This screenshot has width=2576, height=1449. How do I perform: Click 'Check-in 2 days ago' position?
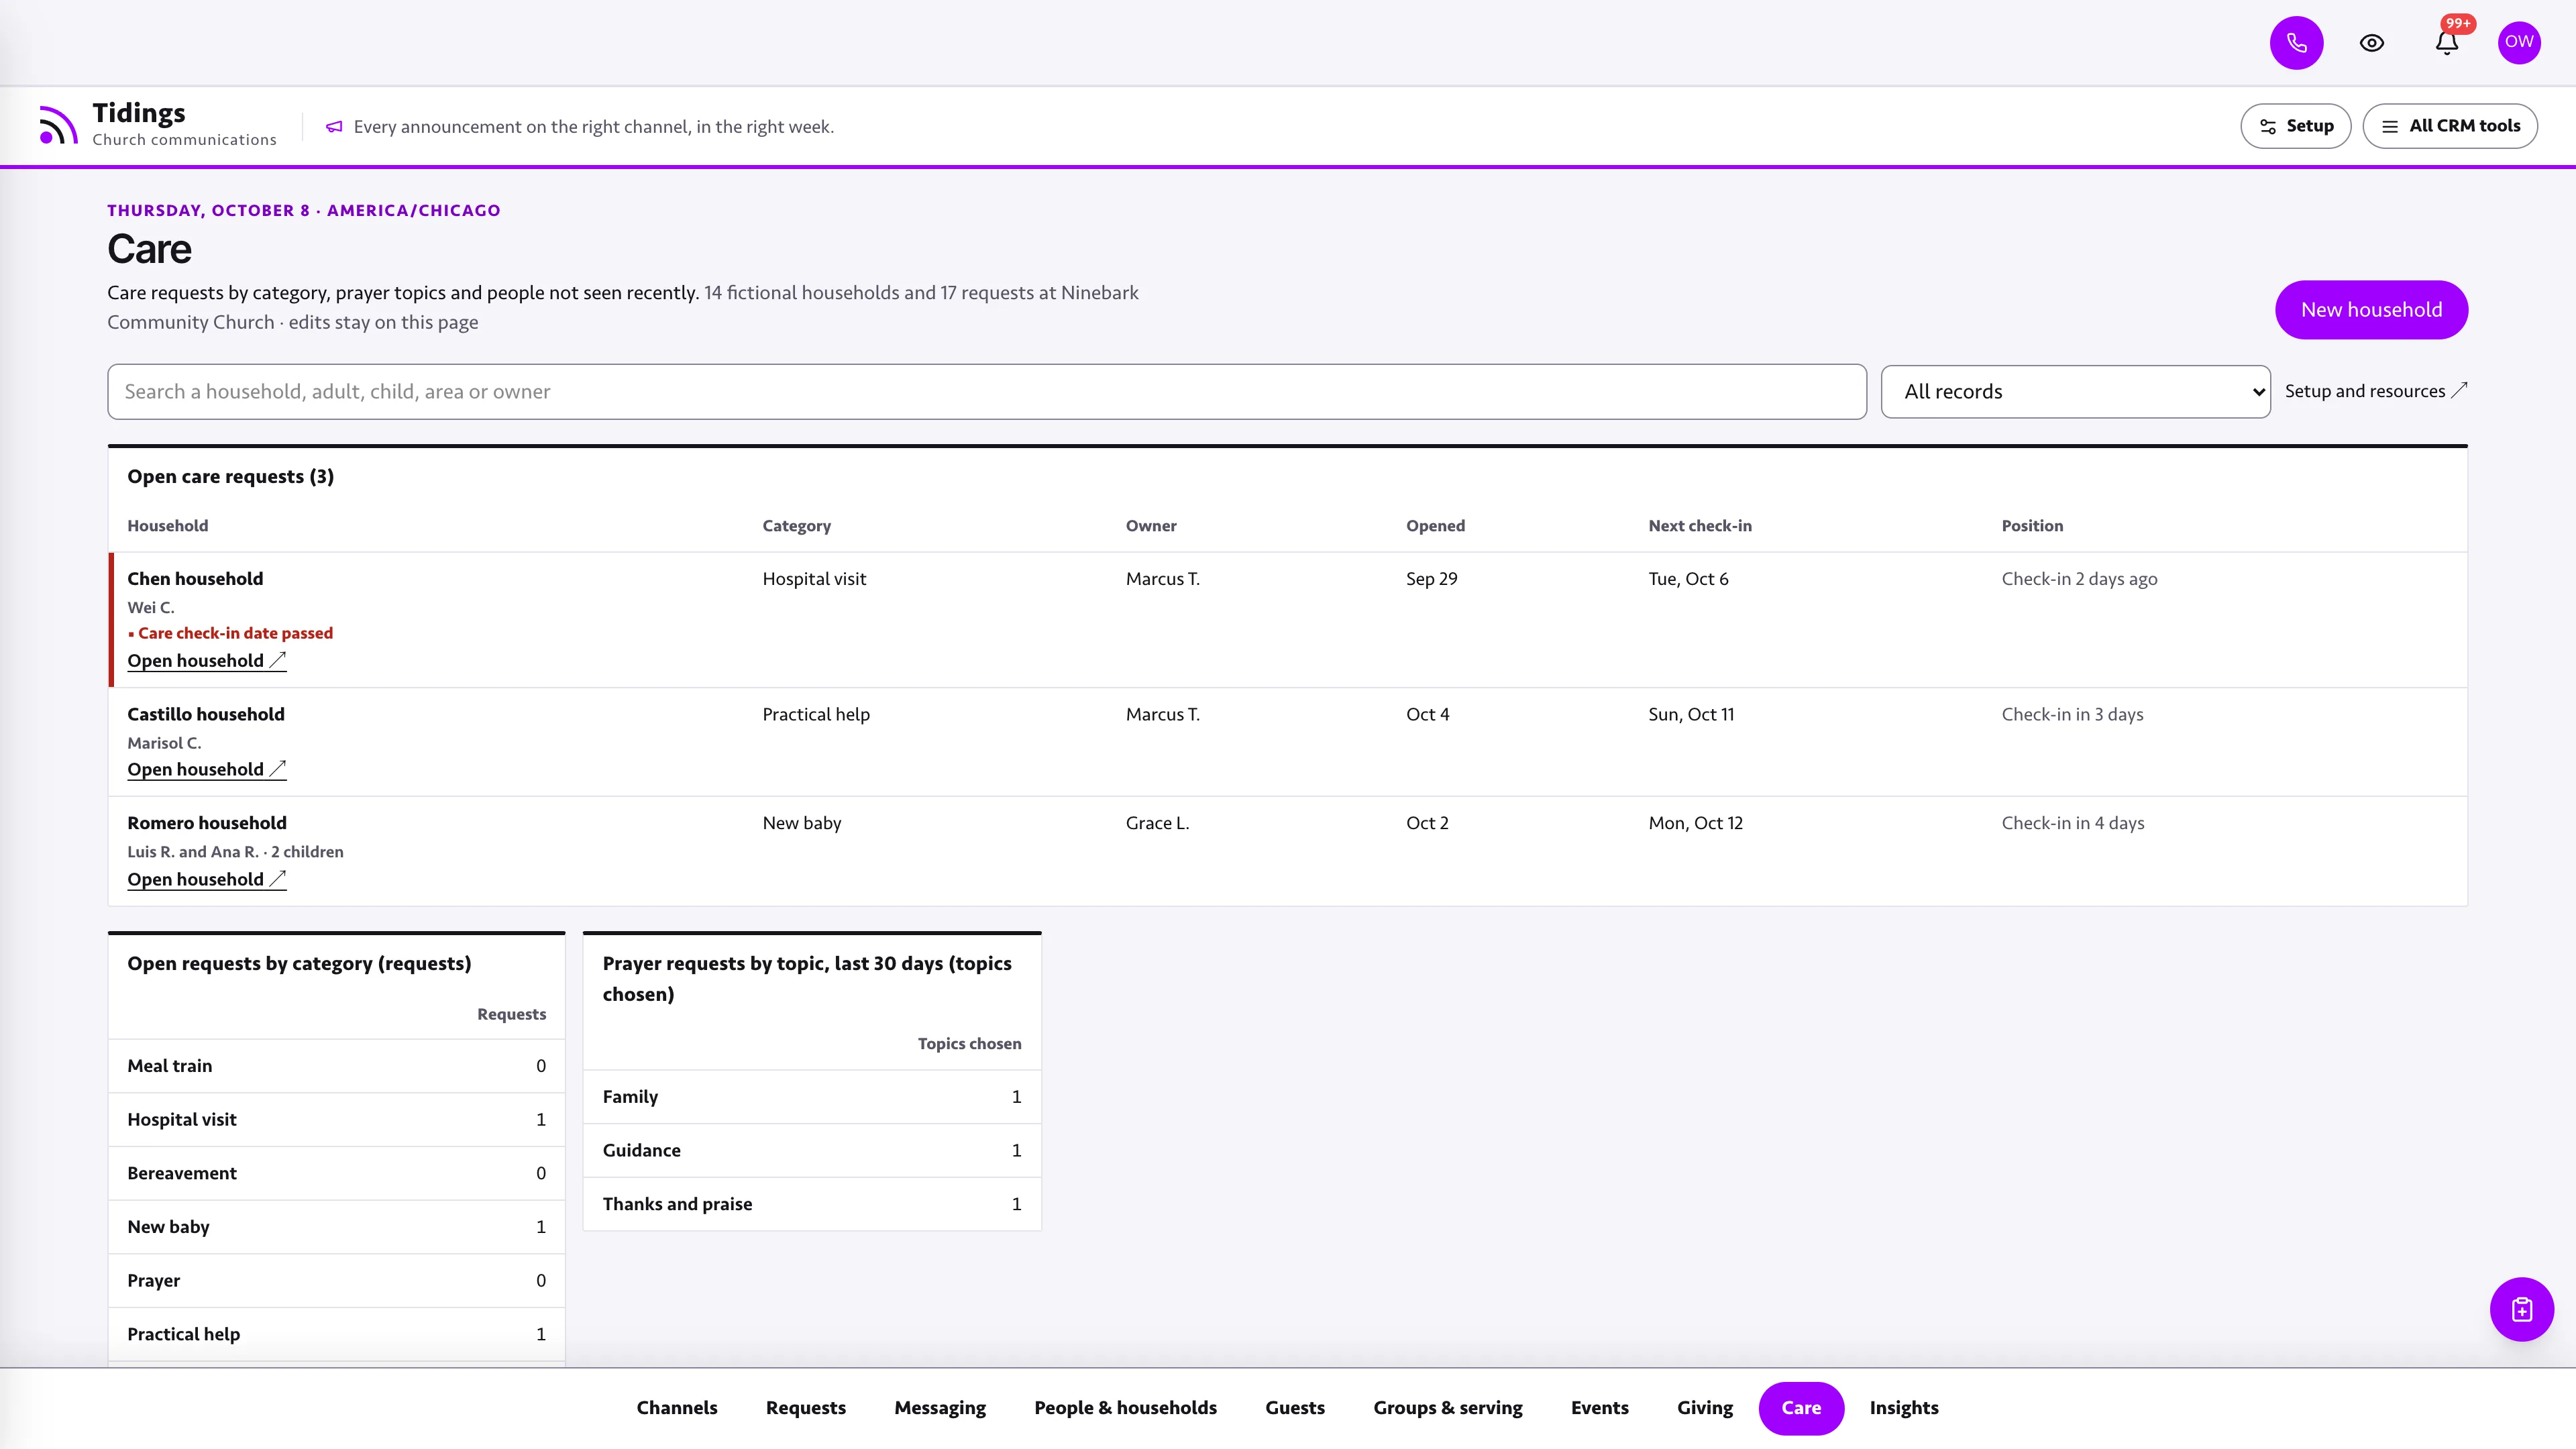click(2079, 579)
